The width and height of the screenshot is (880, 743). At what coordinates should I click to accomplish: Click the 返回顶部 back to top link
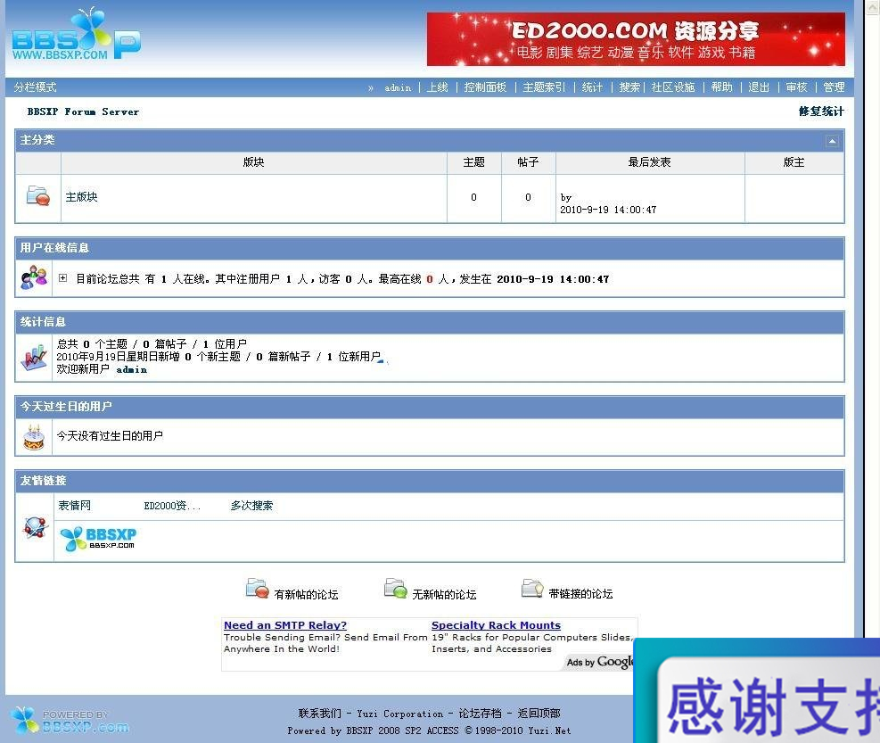[x=539, y=714]
